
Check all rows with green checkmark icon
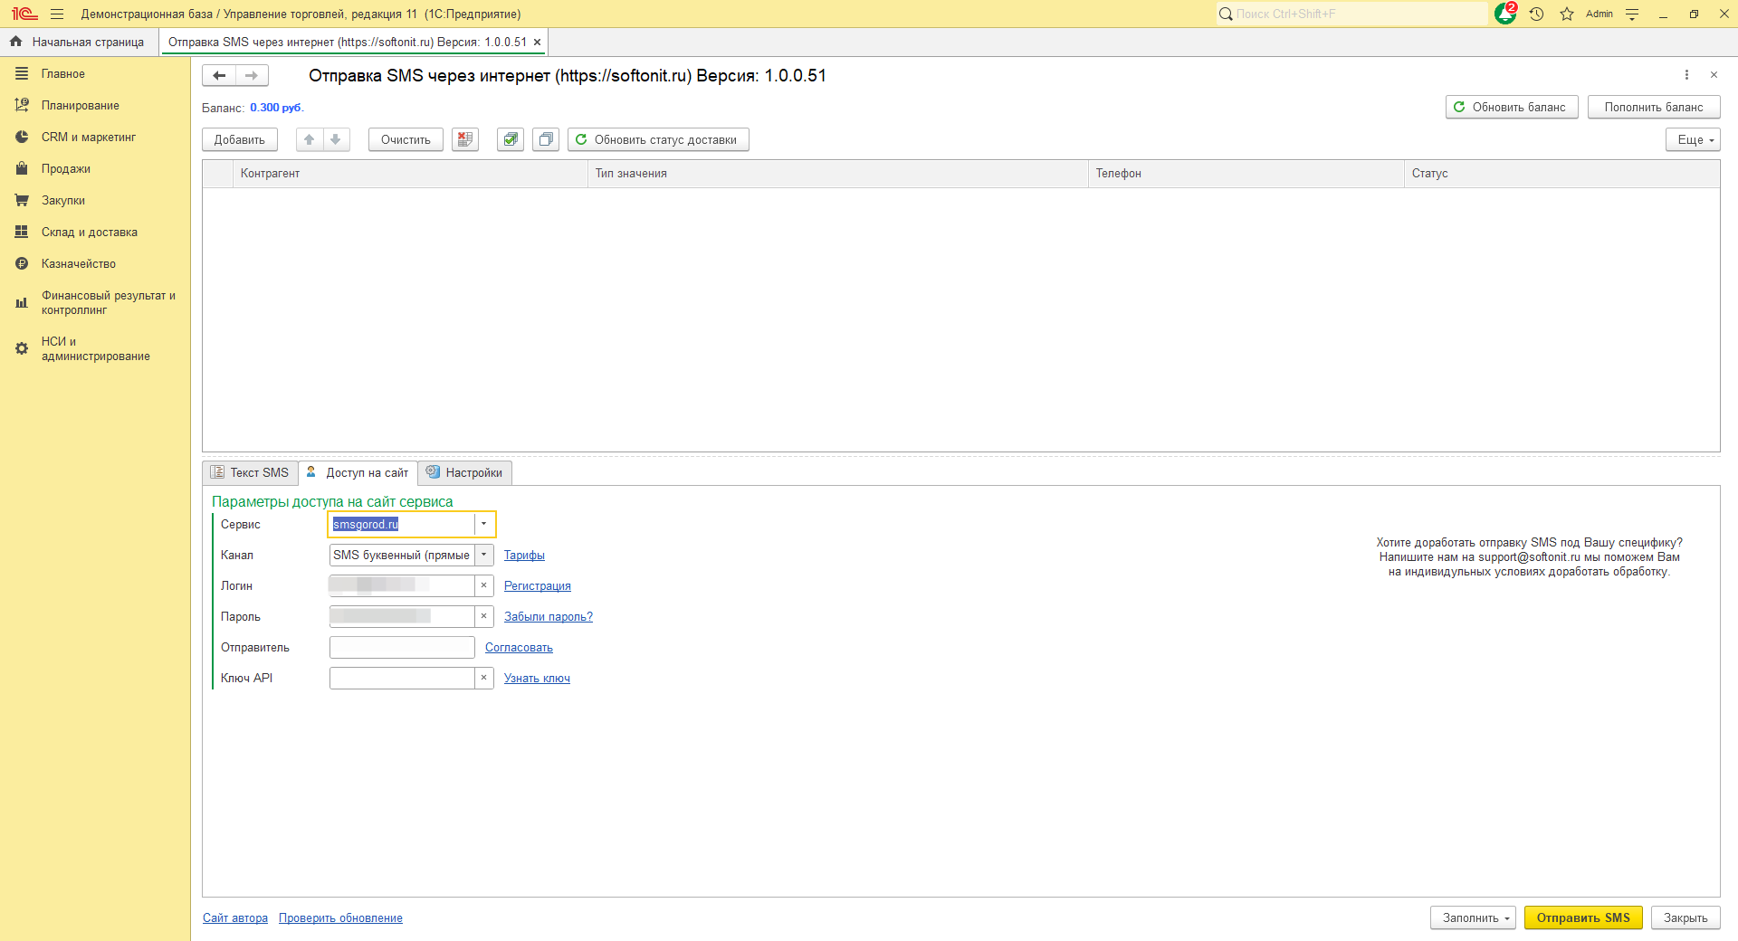[511, 139]
